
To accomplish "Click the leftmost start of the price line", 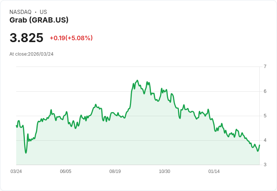I will 17,126.
